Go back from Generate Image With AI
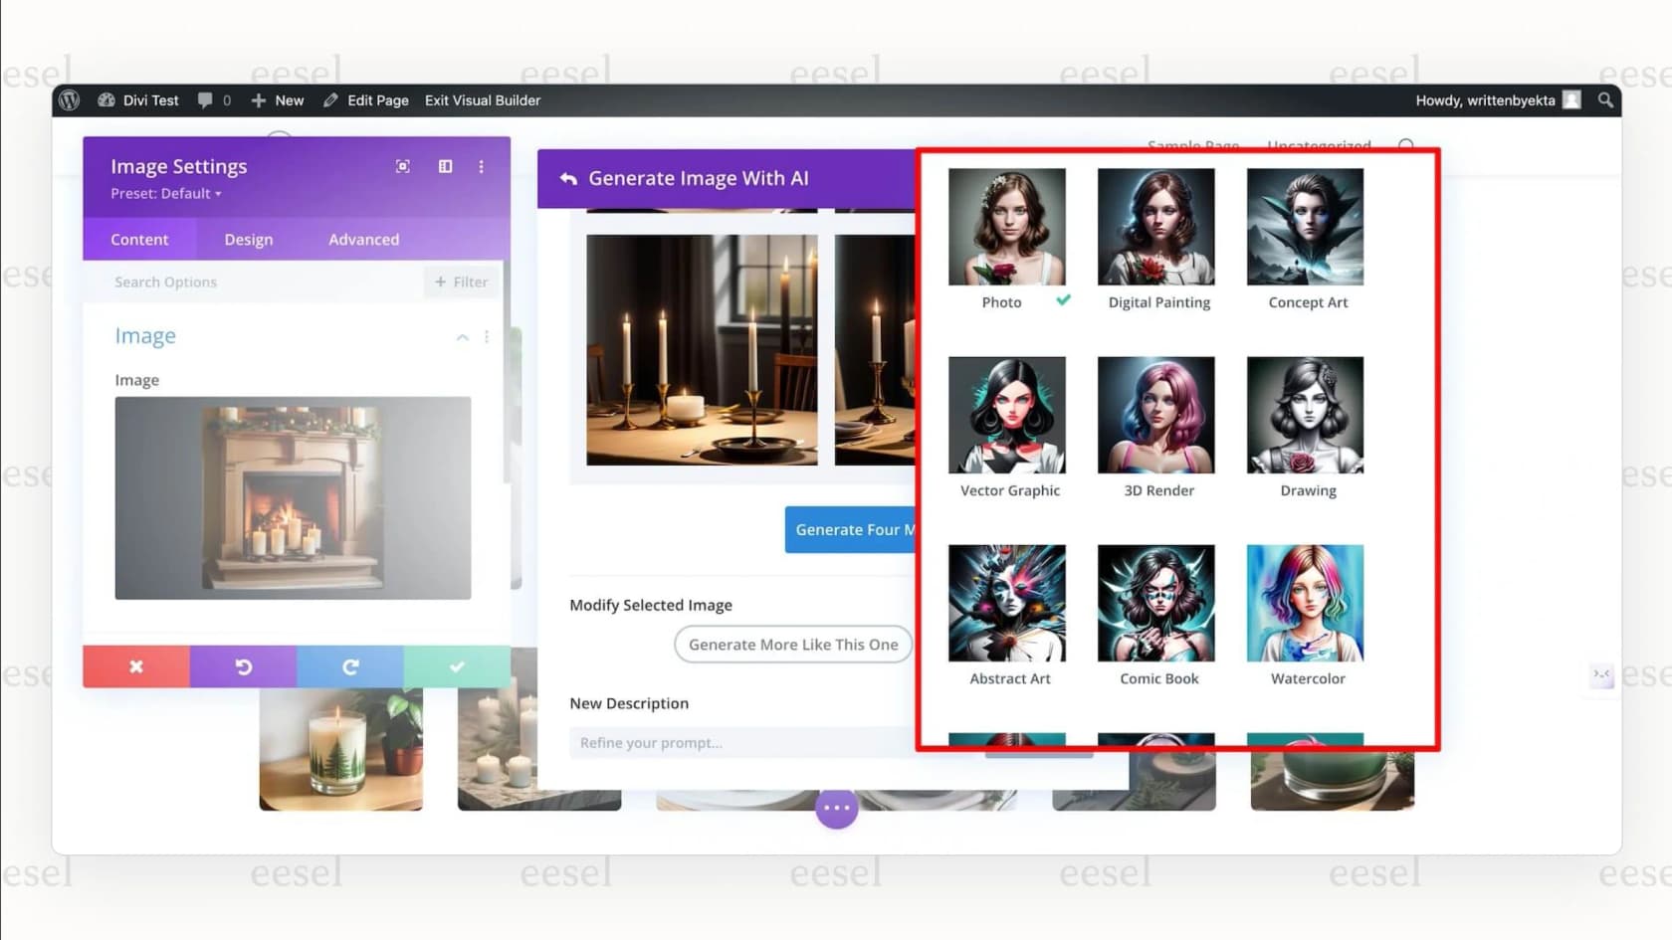The height and width of the screenshot is (940, 1672). pyautogui.click(x=568, y=179)
